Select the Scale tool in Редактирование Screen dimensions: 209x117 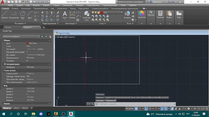coord(47,20)
